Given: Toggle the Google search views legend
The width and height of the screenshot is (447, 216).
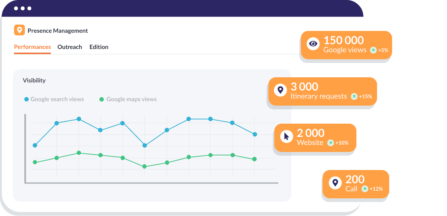Looking at the screenshot, I should (x=54, y=99).
